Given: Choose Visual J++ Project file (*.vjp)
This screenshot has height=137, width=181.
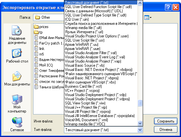Looking at the screenshot, I should (x=101, y=107).
